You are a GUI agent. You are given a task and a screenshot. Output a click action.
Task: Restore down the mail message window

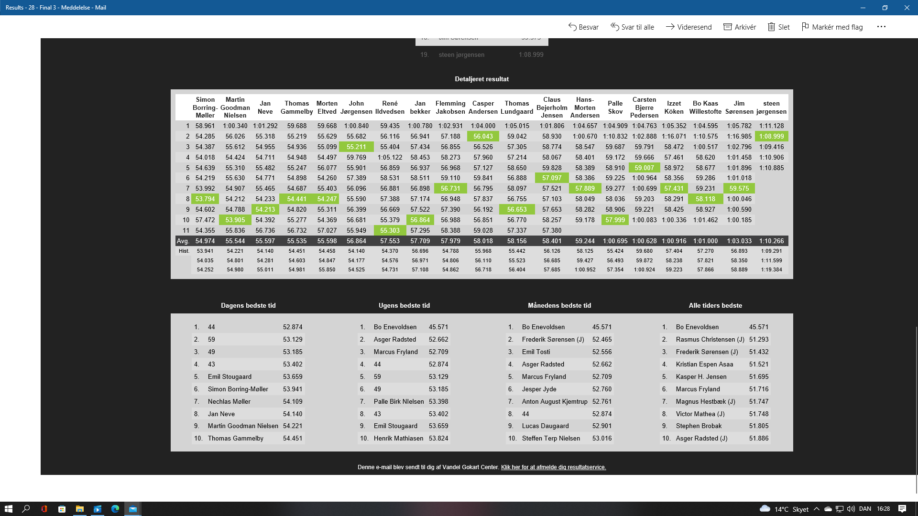(x=885, y=8)
